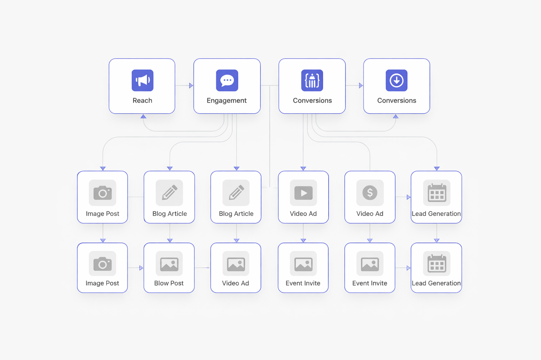Click picture icon of Event Invite under play Video Ad
Screen dimensions: 541x360
(303, 264)
